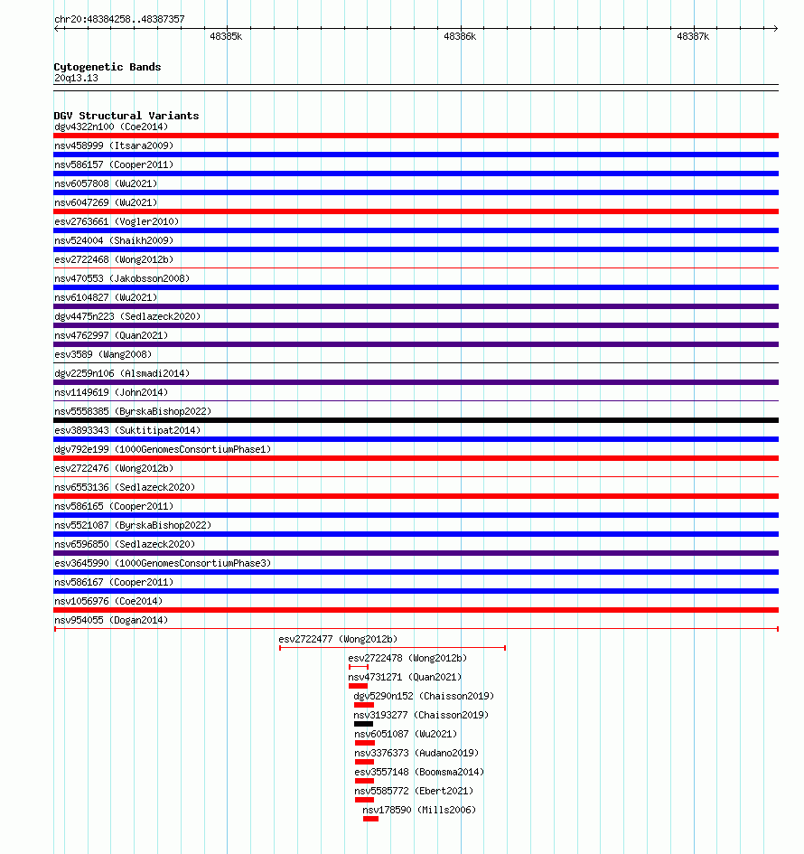The height and width of the screenshot is (854, 804).
Task: Open the nsv6057808 (Wu2021) entry
Action: [x=106, y=184]
